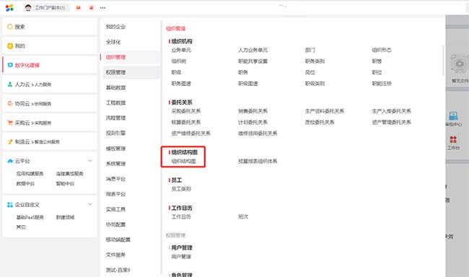Screen dimensions: 469x277
Task: Click the magnifier search icon
Action: point(10,27)
